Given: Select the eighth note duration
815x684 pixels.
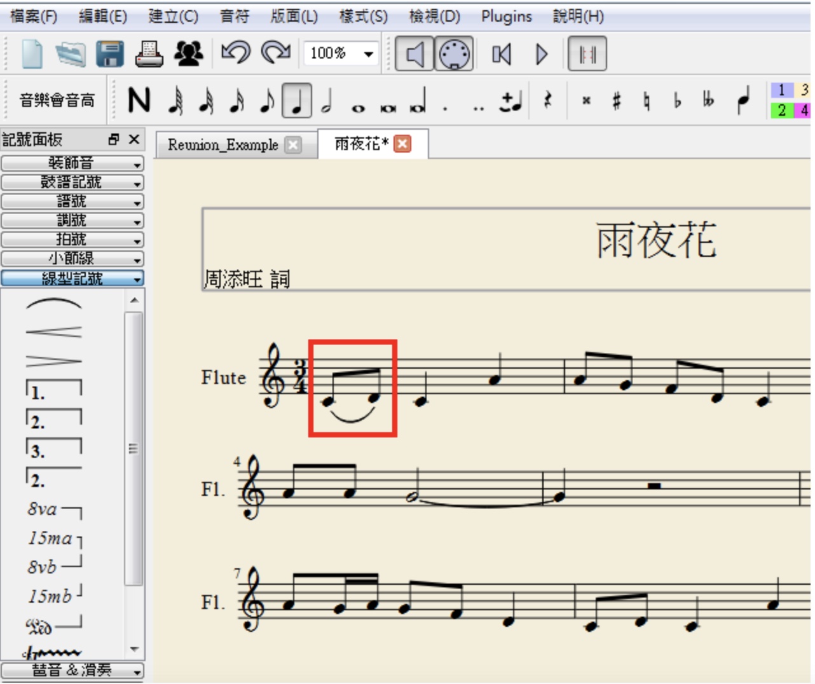Looking at the screenshot, I should [268, 100].
